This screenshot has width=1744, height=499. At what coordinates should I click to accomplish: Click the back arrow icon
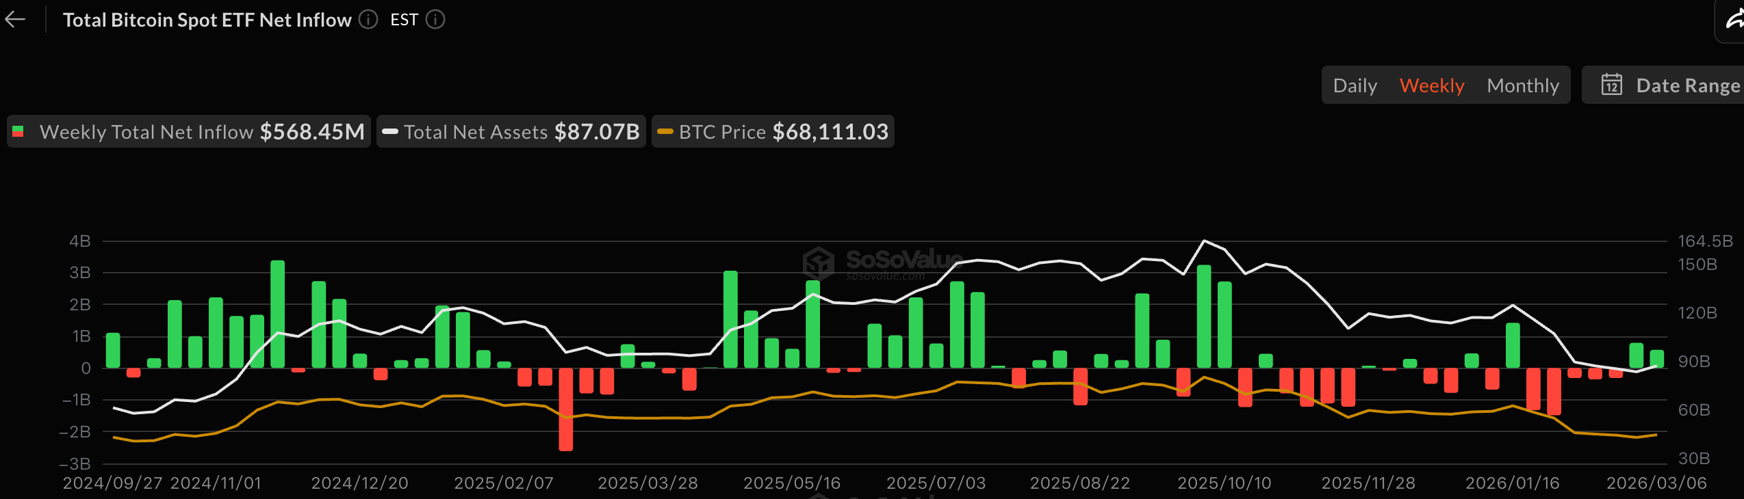click(x=15, y=20)
